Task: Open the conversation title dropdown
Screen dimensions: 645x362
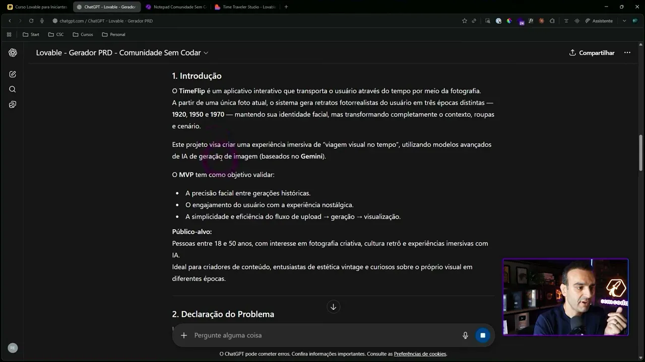Action: click(x=206, y=52)
